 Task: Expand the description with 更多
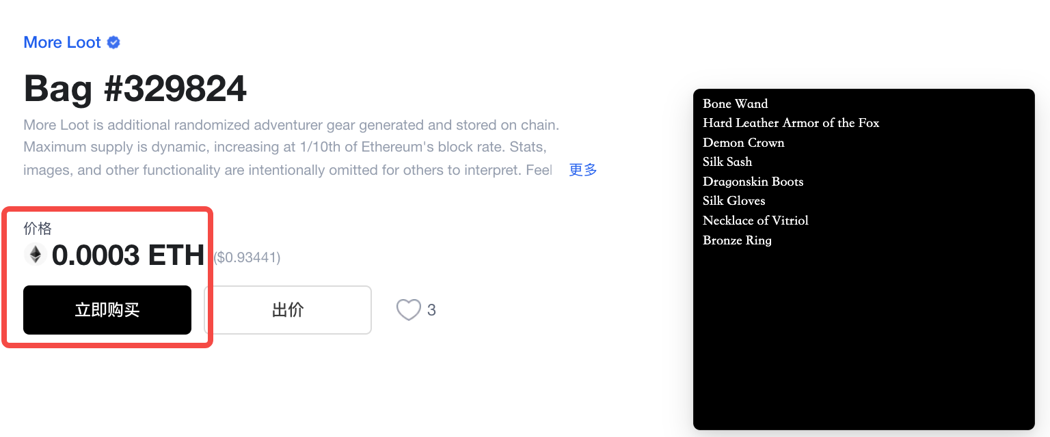(x=583, y=170)
